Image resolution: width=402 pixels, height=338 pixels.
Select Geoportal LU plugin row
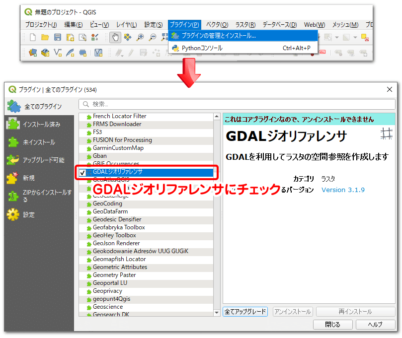click(x=146, y=283)
